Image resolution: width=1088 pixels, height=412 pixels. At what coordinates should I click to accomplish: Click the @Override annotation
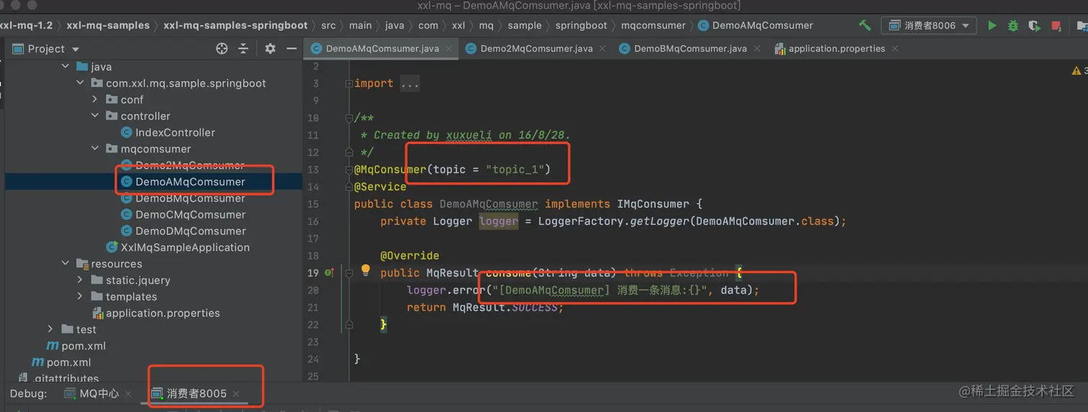(x=409, y=255)
